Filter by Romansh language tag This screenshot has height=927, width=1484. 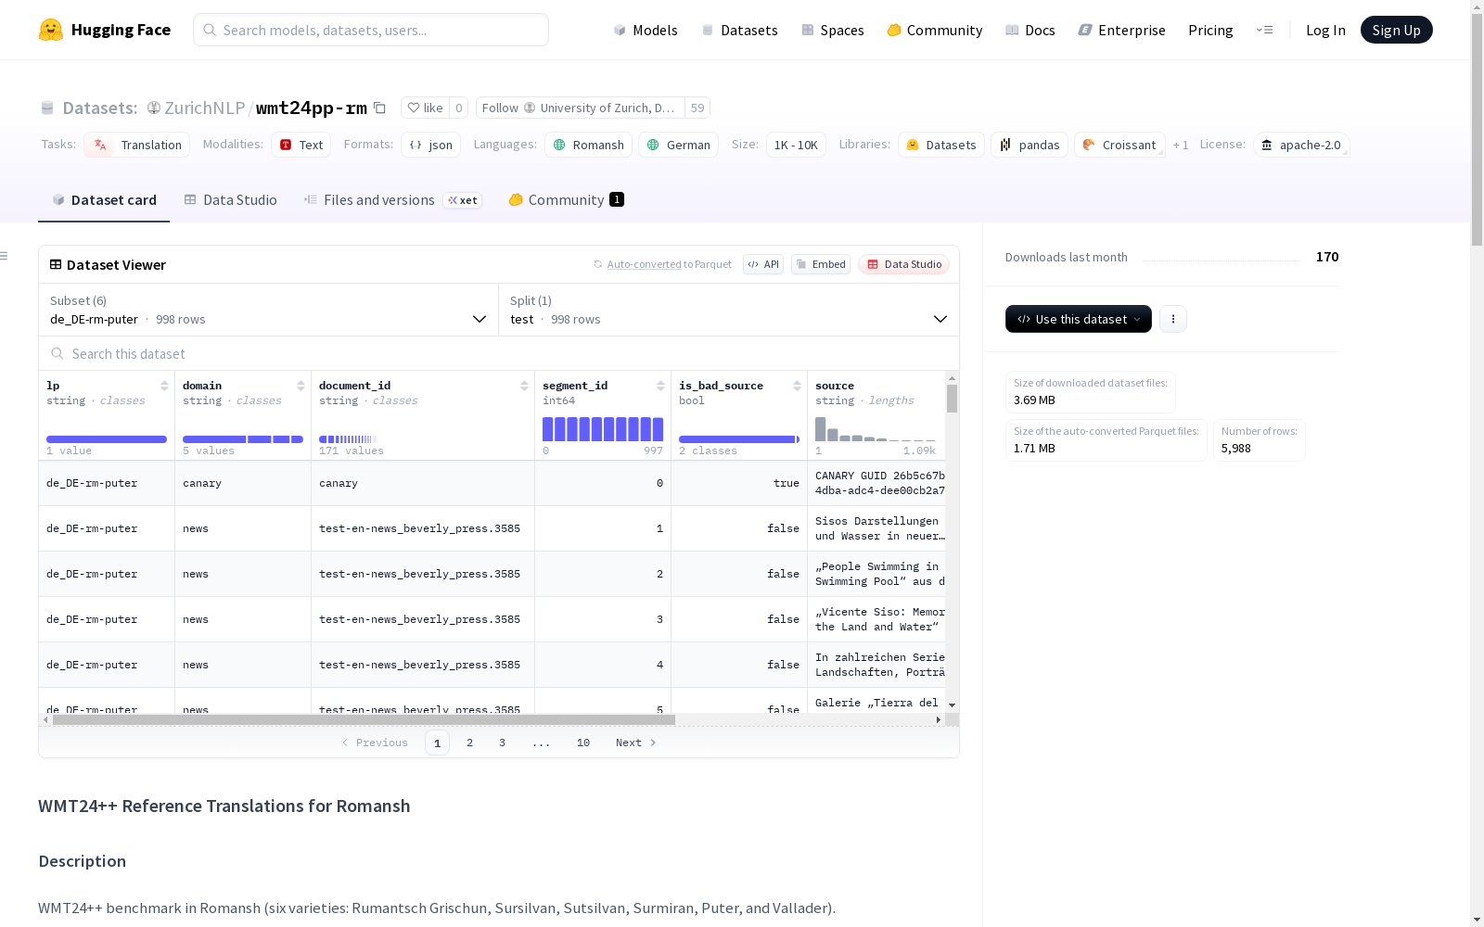point(588,145)
